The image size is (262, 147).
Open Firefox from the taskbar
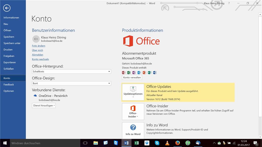tap(178, 143)
